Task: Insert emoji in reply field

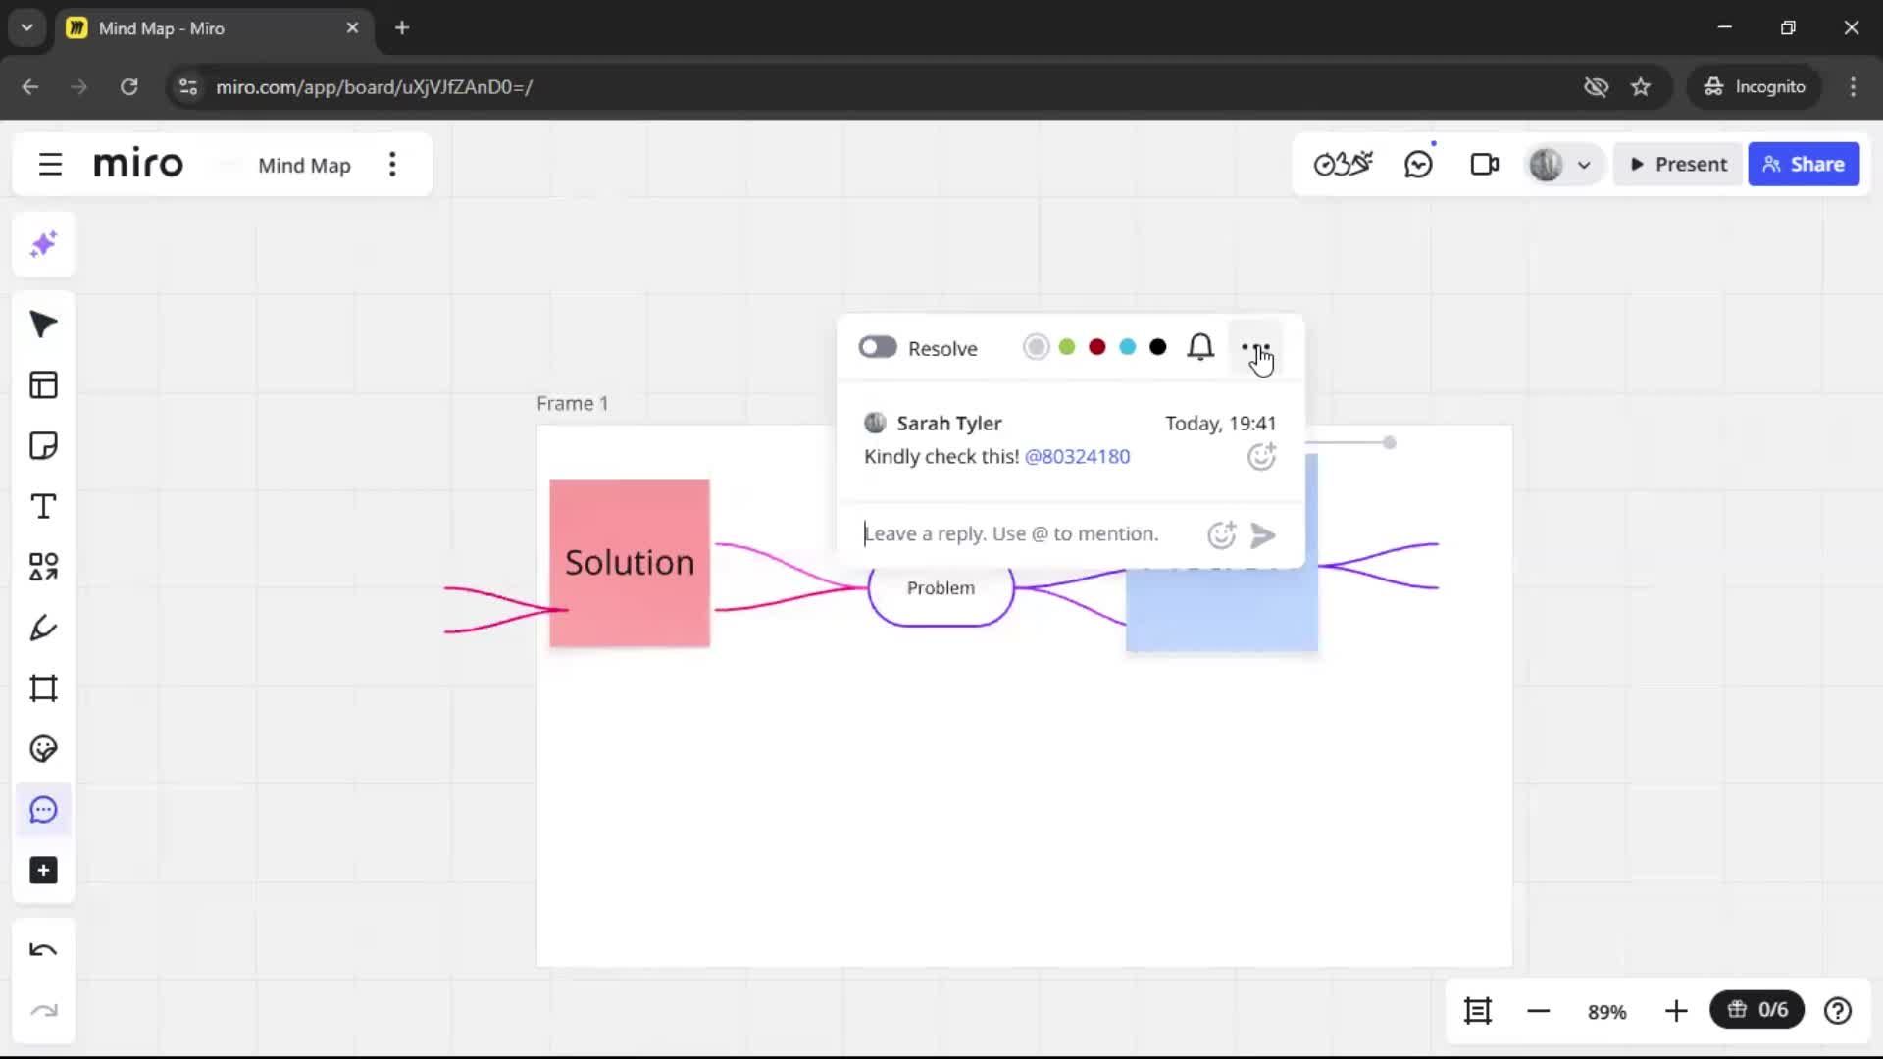Action: point(1221,534)
